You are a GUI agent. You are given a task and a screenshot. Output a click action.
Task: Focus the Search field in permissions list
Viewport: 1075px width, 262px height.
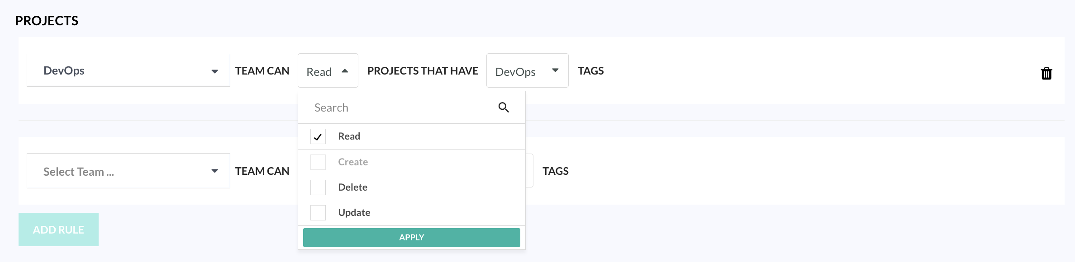pos(398,108)
